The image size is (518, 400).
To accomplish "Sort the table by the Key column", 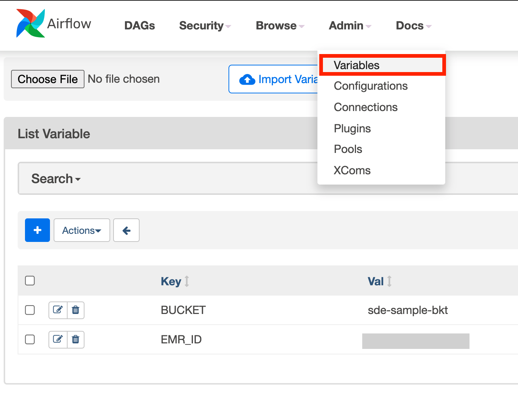I will (x=175, y=281).
